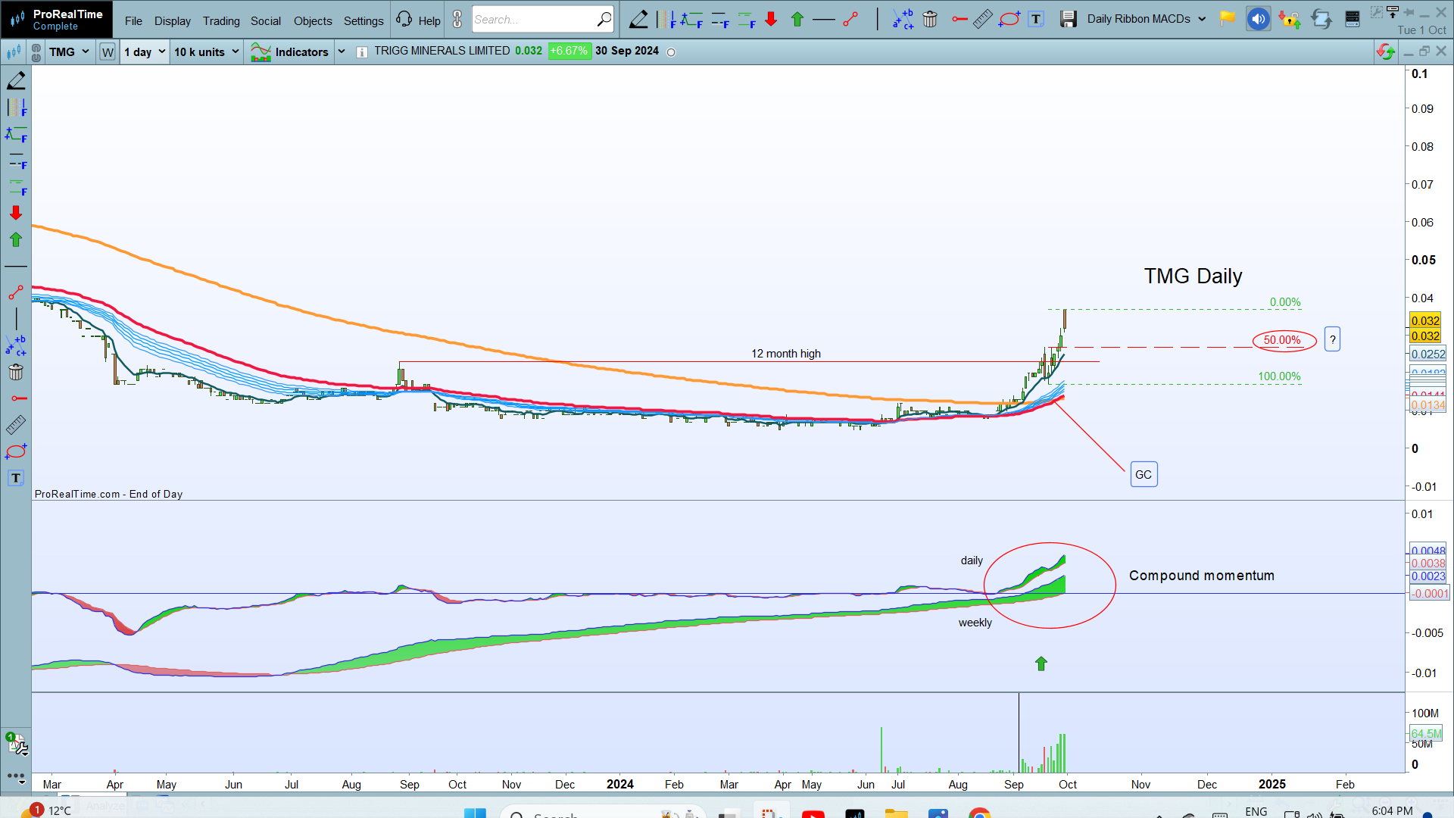Expand the TMG ticker dropdown
Image resolution: width=1454 pixels, height=818 pixels.
(86, 52)
